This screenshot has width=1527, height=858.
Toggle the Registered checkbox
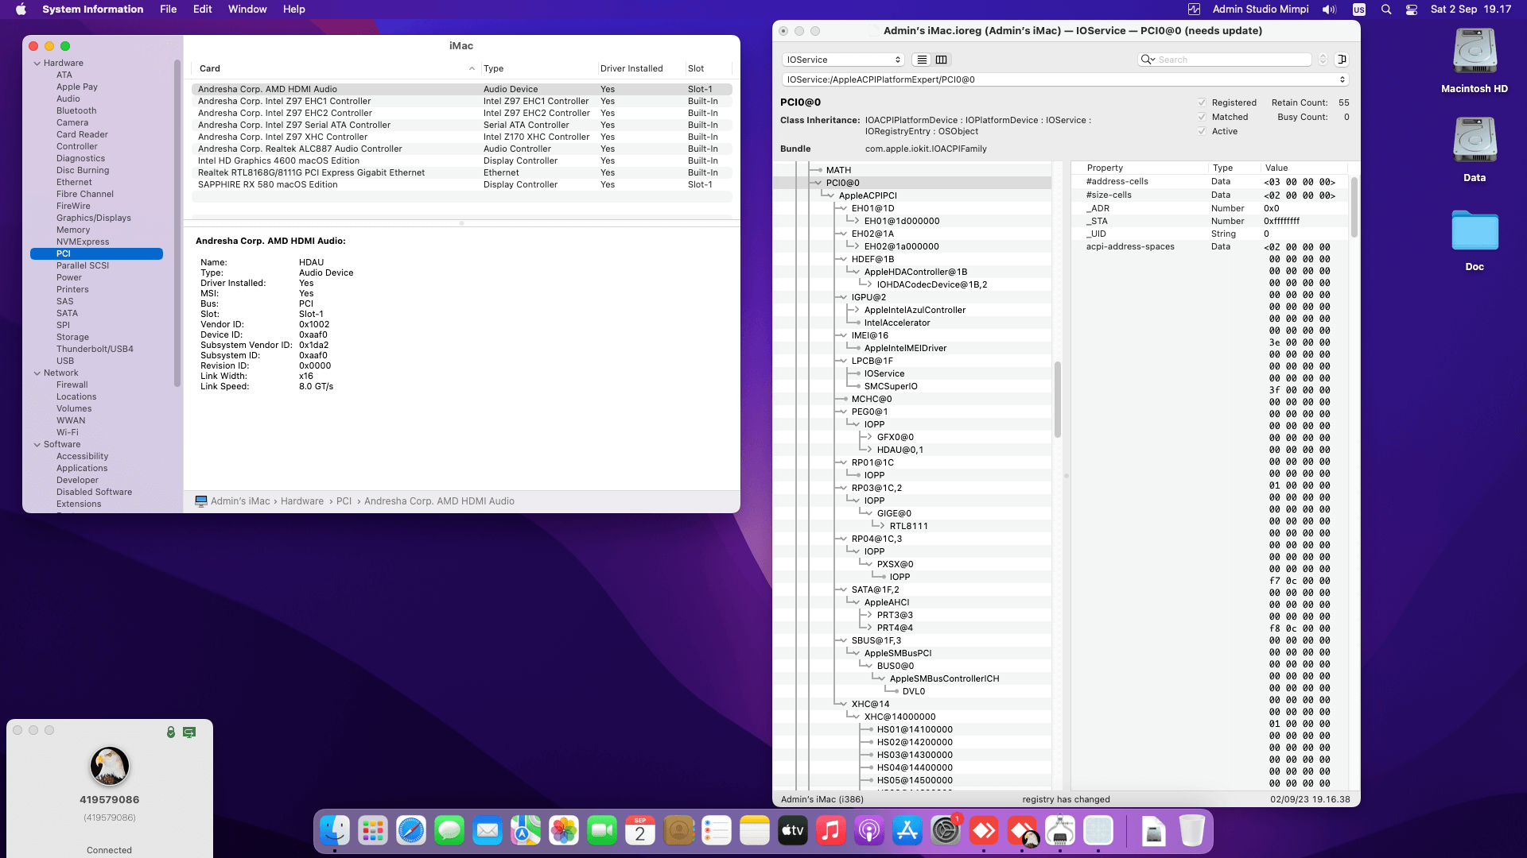1202,102
